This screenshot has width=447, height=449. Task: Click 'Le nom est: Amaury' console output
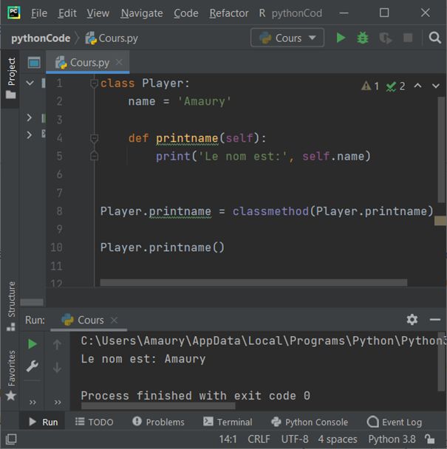tap(143, 359)
